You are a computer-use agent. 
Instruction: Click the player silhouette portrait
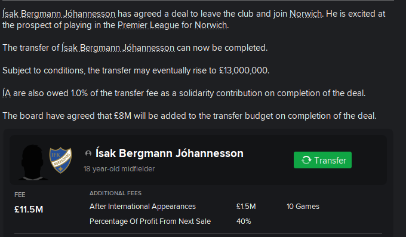pos(33,162)
